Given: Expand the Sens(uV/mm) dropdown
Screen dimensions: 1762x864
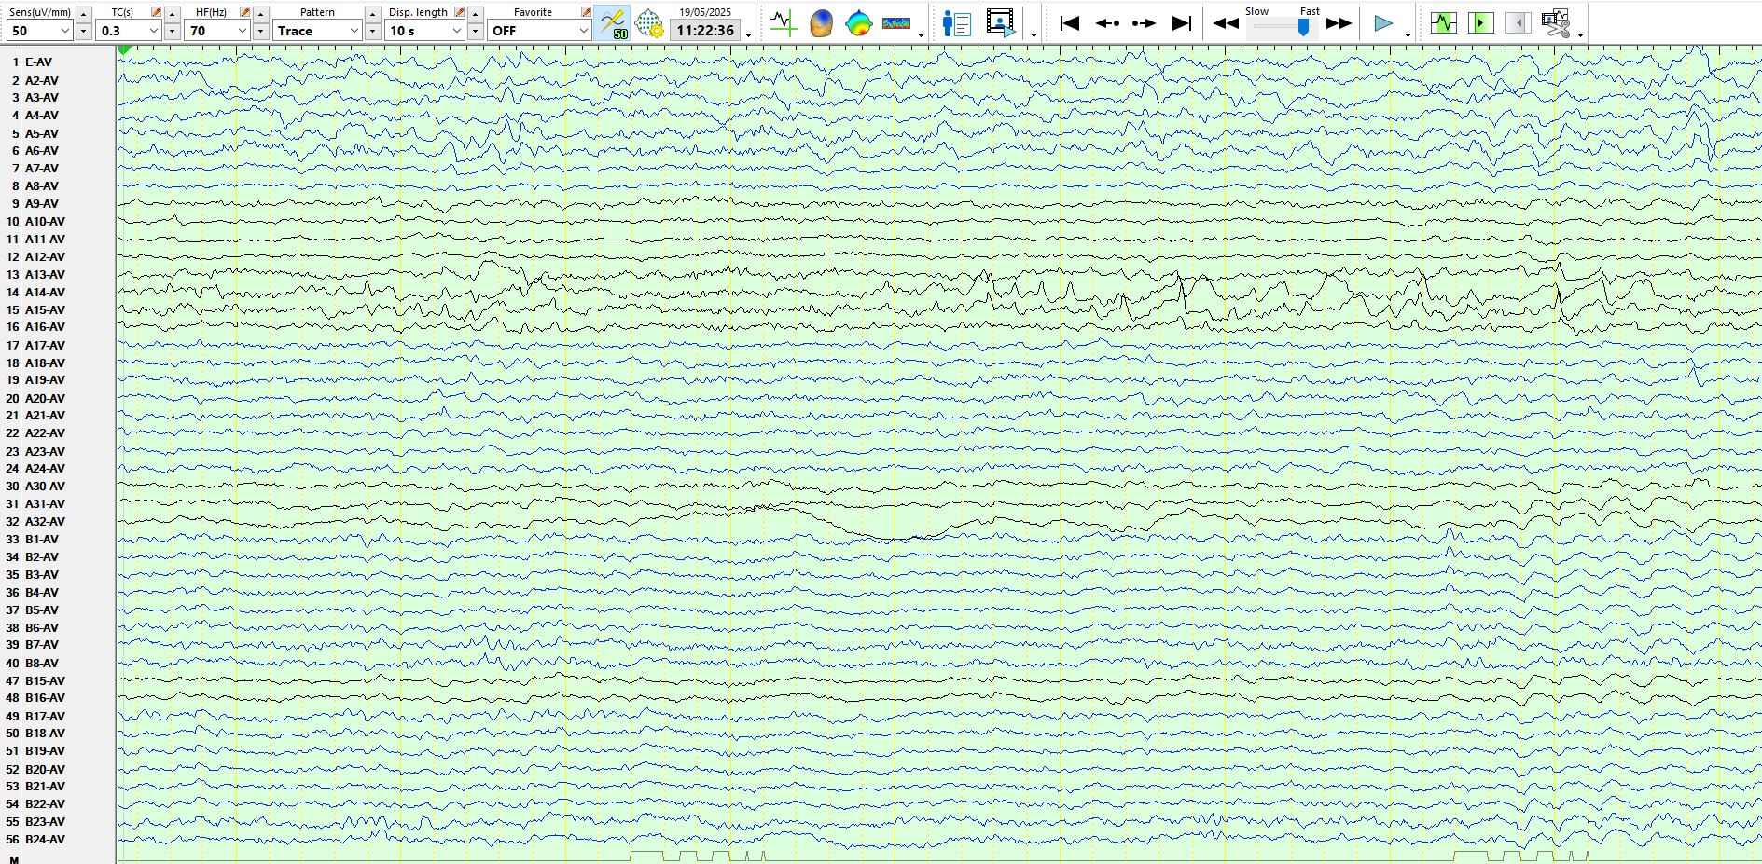Looking at the screenshot, I should click(x=64, y=31).
